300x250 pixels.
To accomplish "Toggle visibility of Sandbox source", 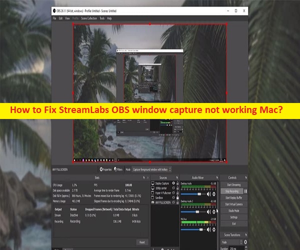I will [173, 197].
